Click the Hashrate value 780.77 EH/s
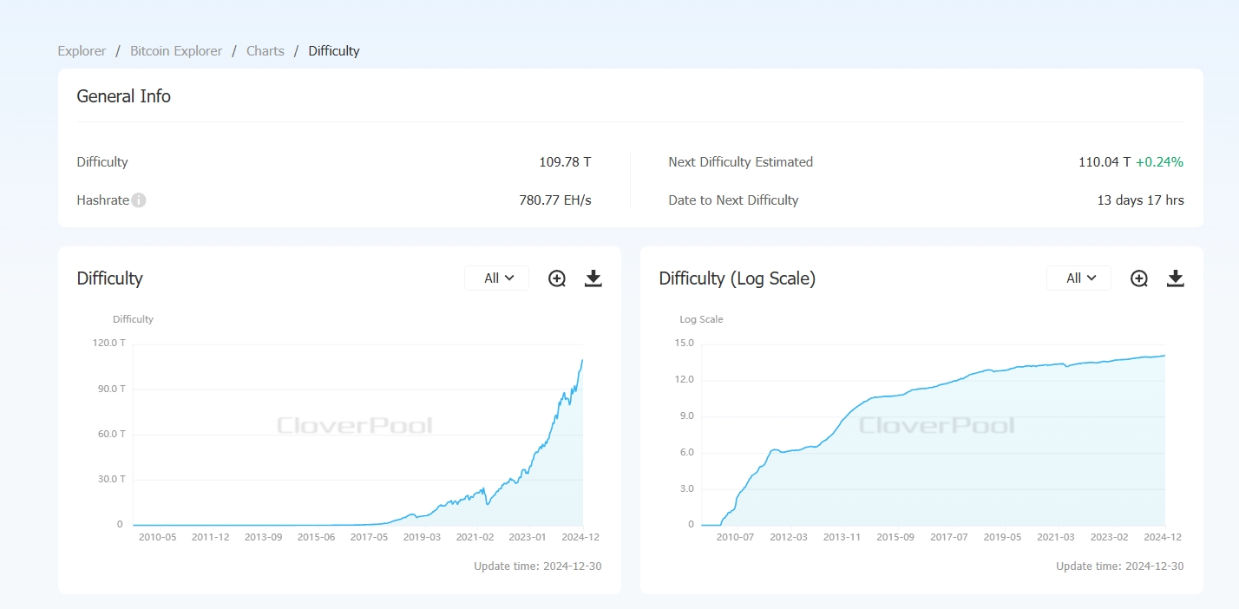The image size is (1239, 609). click(554, 200)
